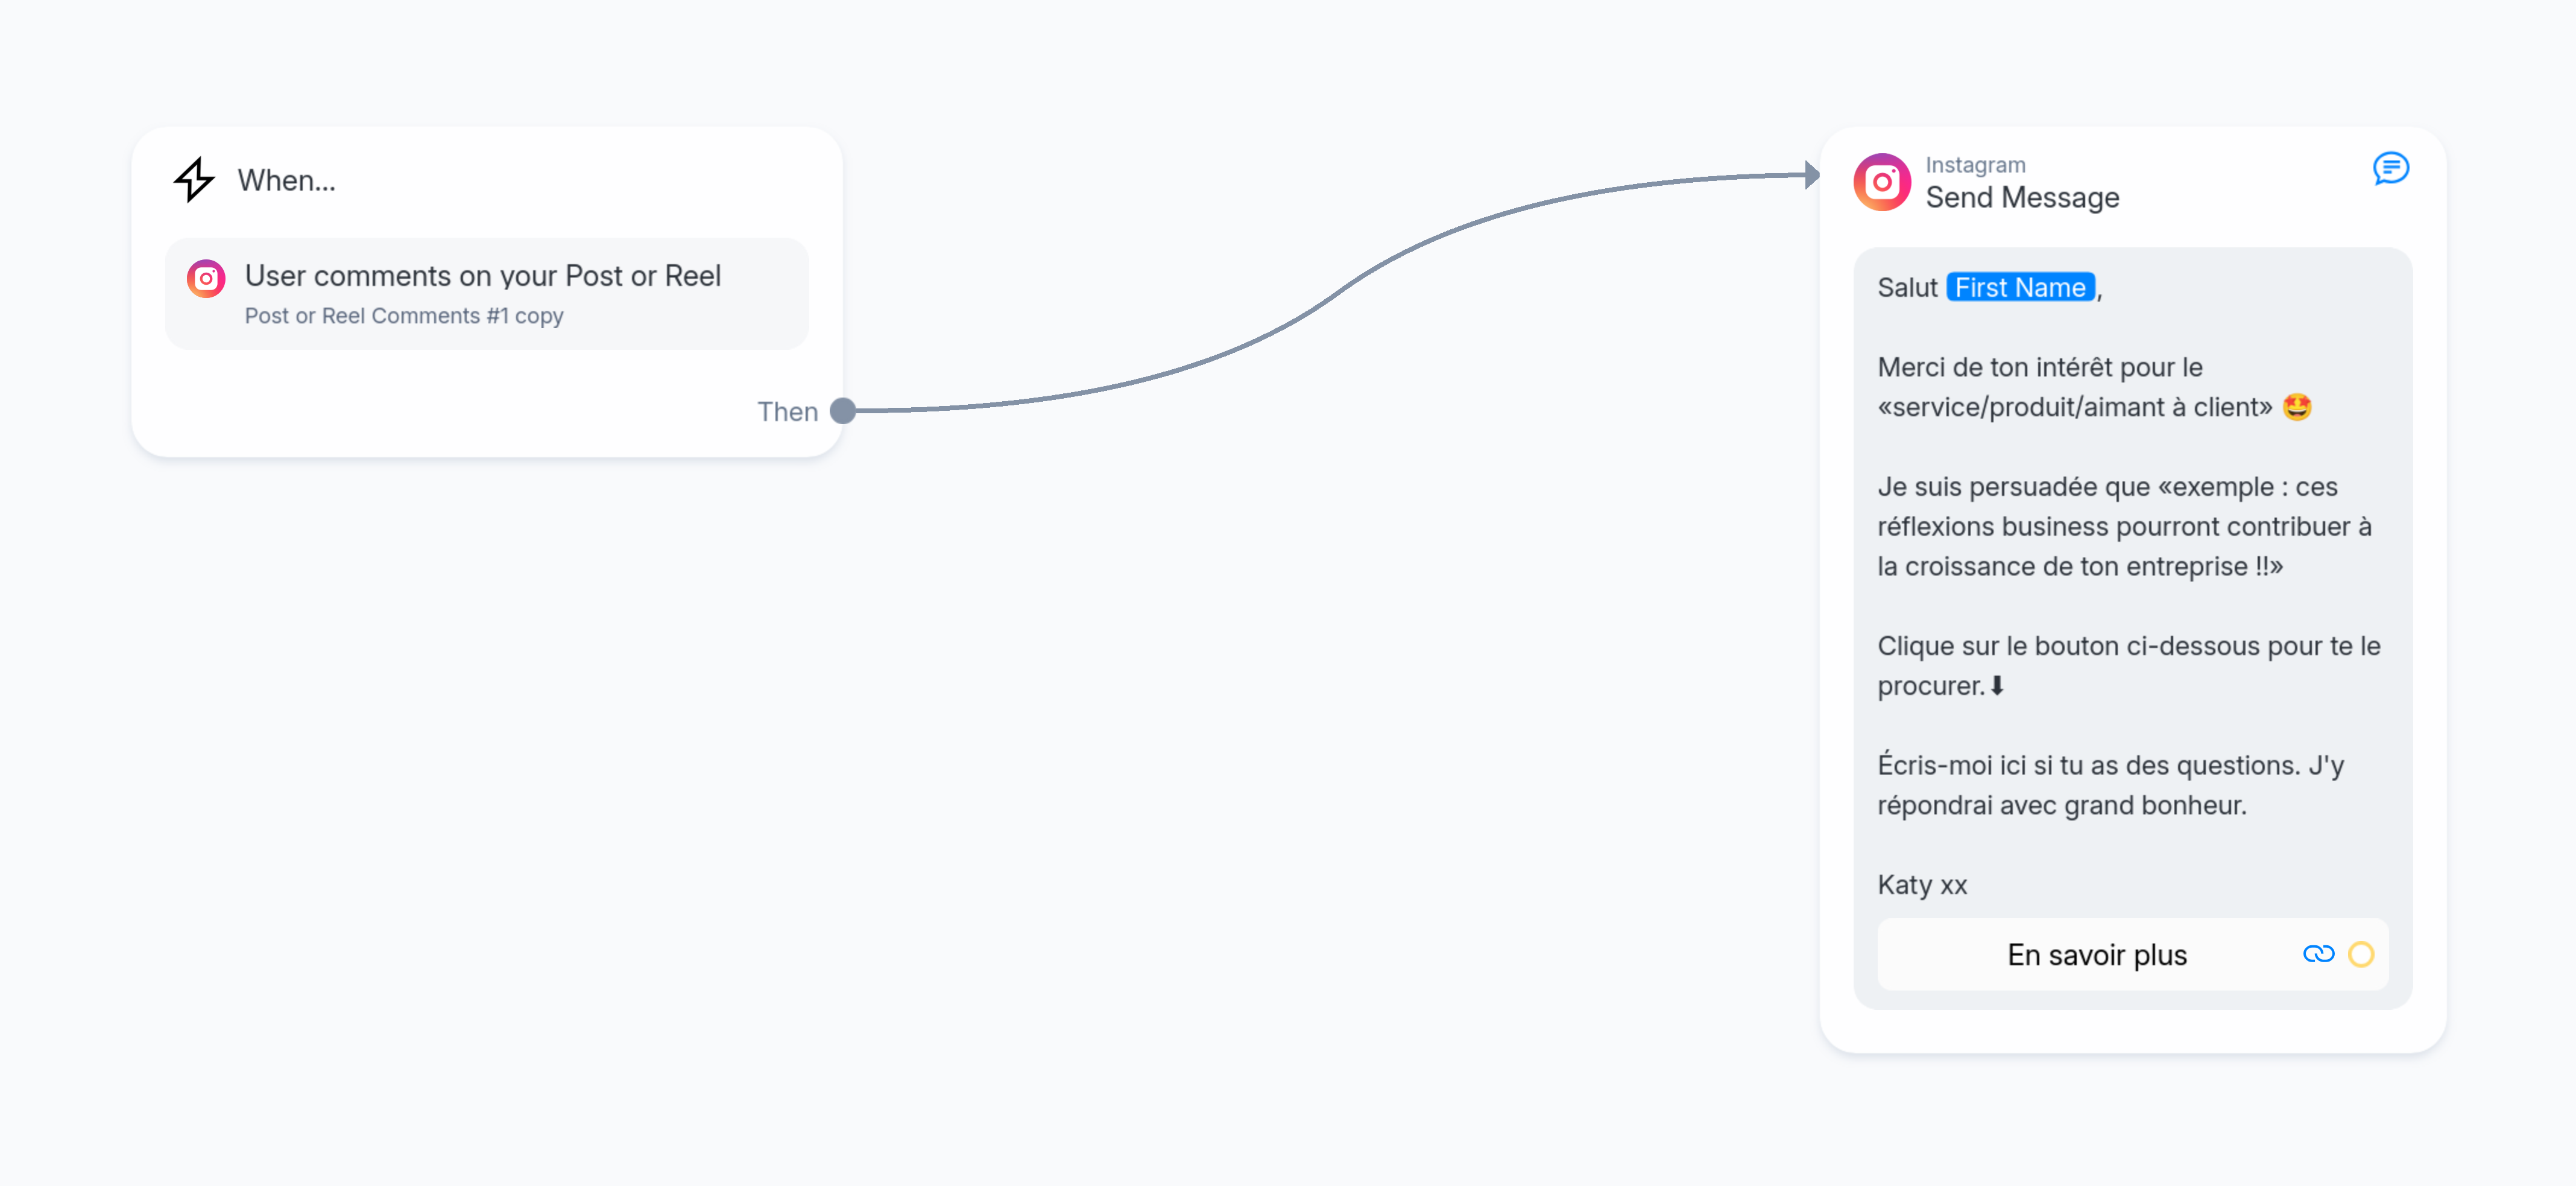Click the star-eyes emoji in the message

pos(2297,407)
